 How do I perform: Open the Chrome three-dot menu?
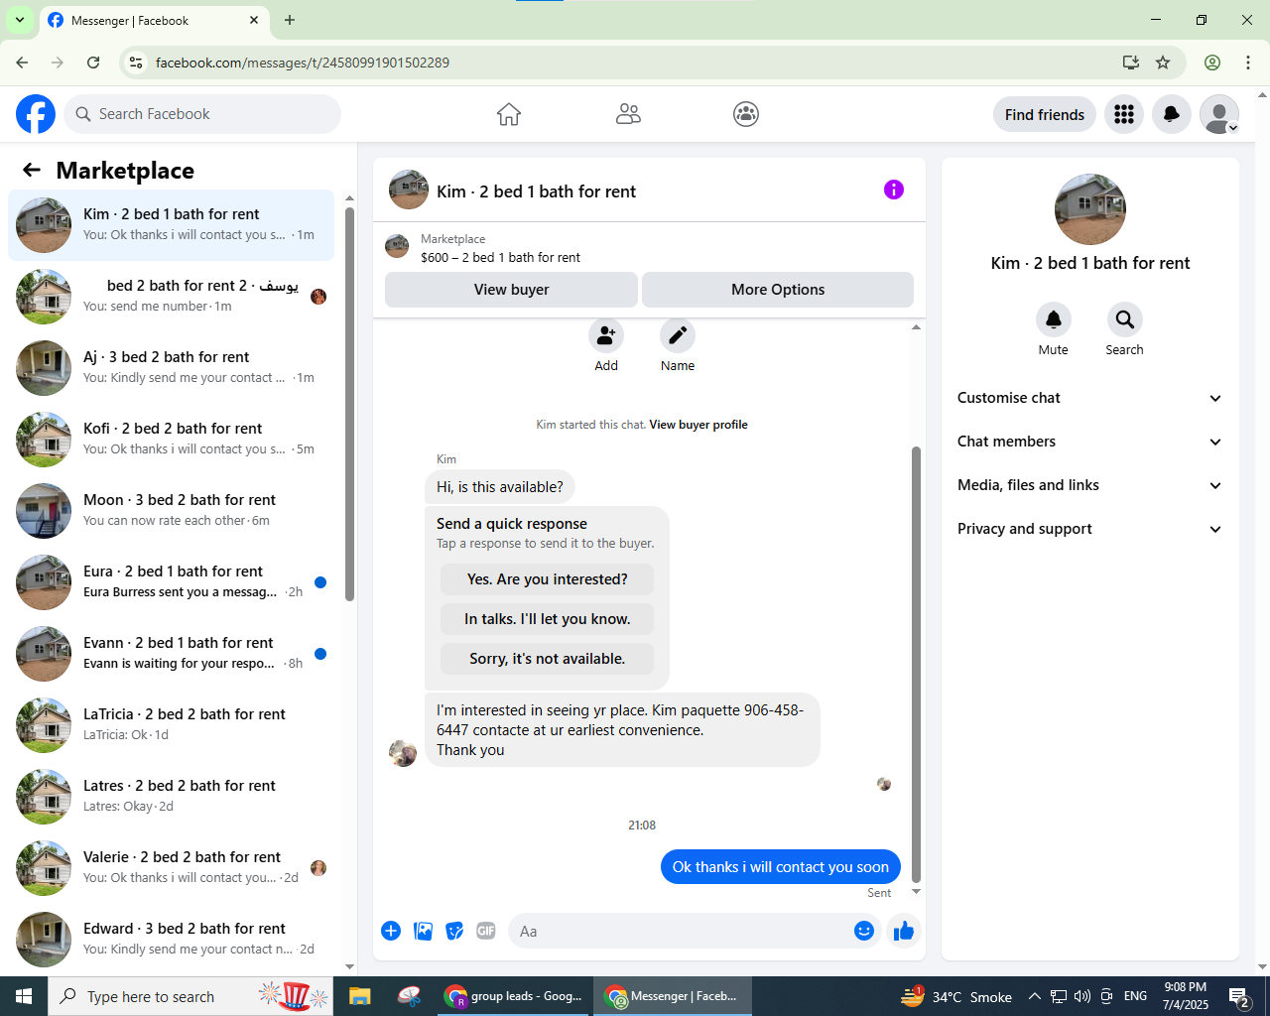(x=1248, y=63)
